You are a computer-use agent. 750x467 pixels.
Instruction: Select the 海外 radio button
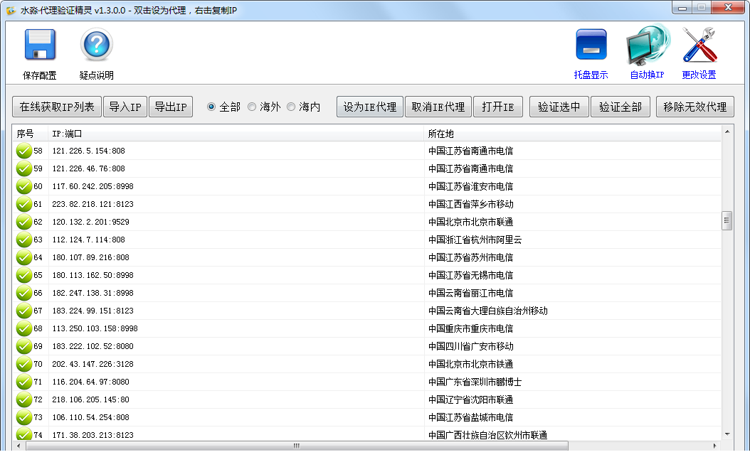pos(252,107)
